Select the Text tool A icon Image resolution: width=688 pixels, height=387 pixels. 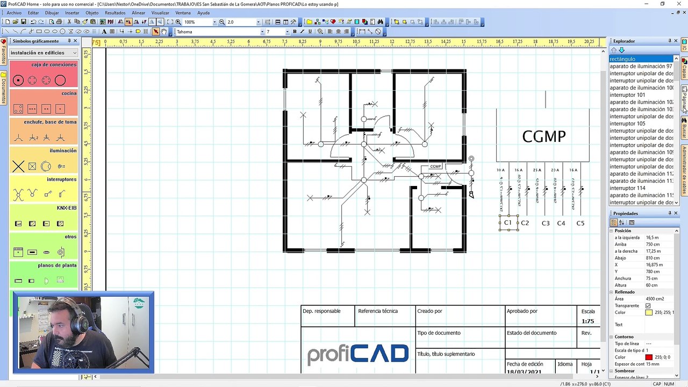(104, 31)
